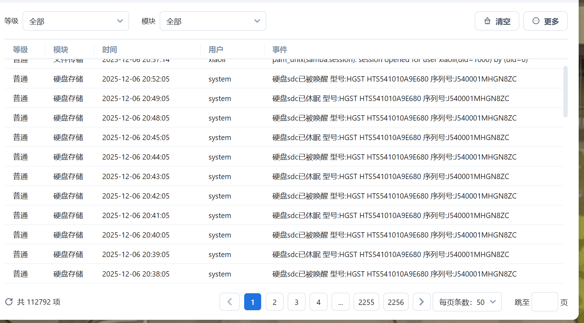Image resolution: width=584 pixels, height=323 pixels.
Task: Click system user in the 20:49:05 row
Action: click(220, 99)
